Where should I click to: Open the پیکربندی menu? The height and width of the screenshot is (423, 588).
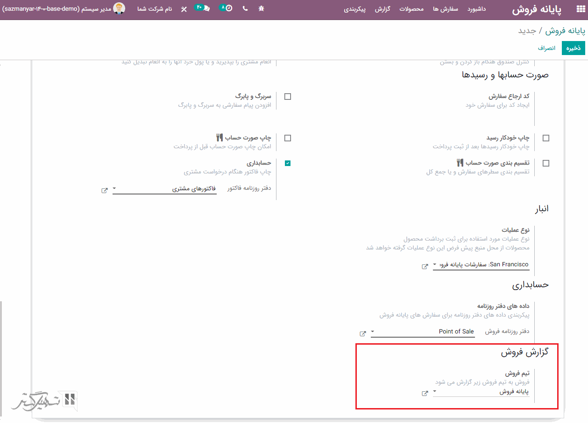[355, 9]
